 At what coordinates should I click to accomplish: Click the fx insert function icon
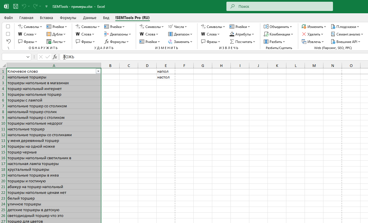click(55, 57)
